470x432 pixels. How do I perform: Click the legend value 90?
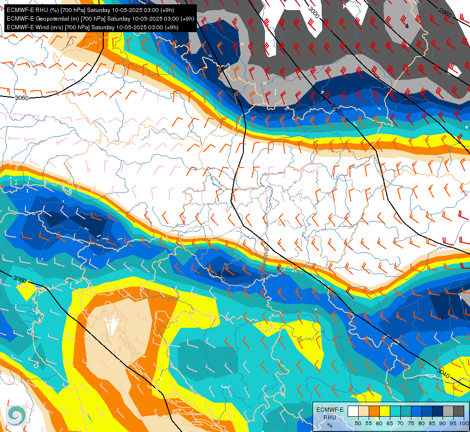tap(443, 423)
